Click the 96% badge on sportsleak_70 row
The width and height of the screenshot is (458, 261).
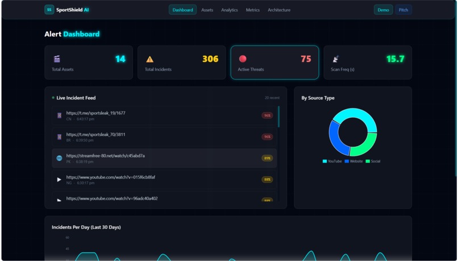click(x=267, y=137)
